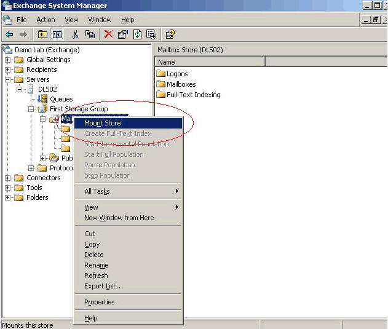Click the red Delete X toolbar icon
This screenshot has width=388, height=329.
[x=108, y=34]
